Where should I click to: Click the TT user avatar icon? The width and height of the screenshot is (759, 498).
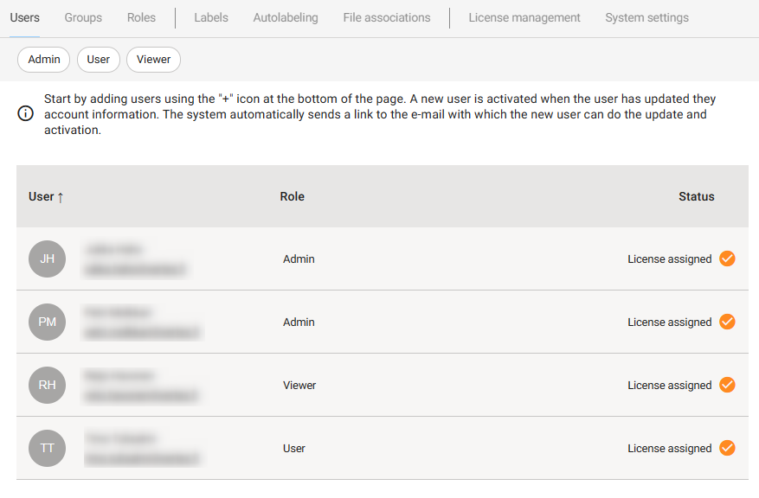pos(47,448)
